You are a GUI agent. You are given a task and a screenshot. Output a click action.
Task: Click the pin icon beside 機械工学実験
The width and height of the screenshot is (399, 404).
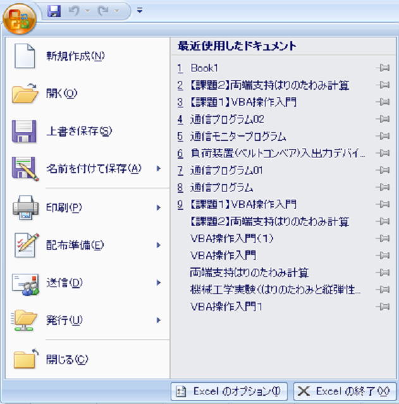(383, 290)
